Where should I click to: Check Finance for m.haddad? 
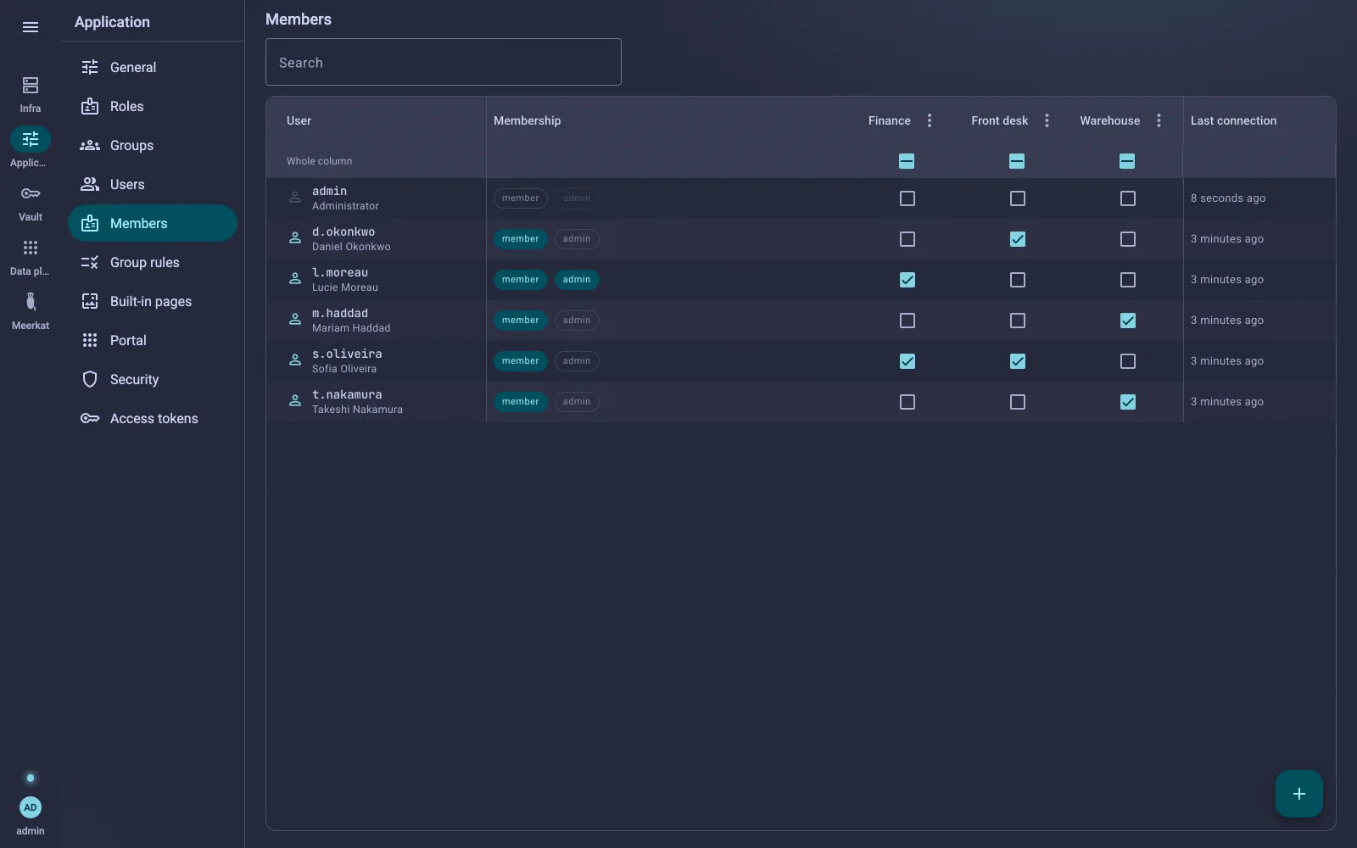[907, 321]
